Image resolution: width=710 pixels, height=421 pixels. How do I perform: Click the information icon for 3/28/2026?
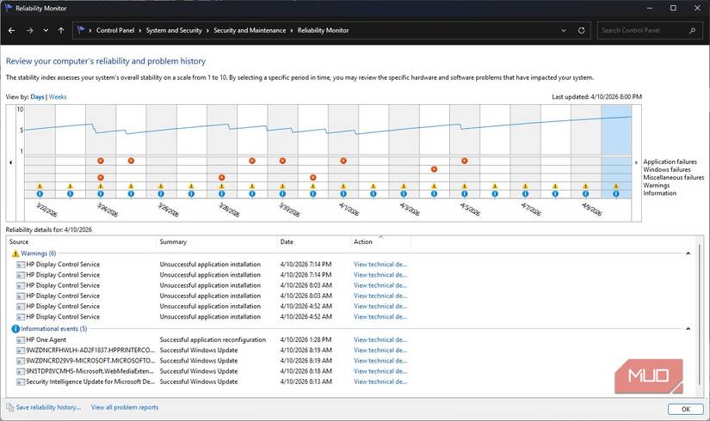coord(221,193)
